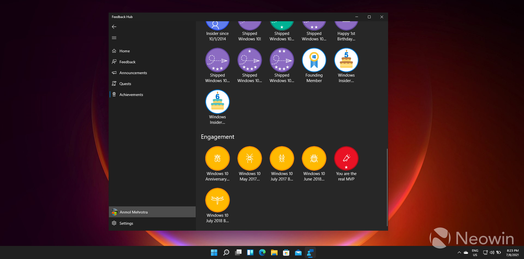Open the Windows 10 June 2018 badge
524x259 pixels.
[314, 164]
